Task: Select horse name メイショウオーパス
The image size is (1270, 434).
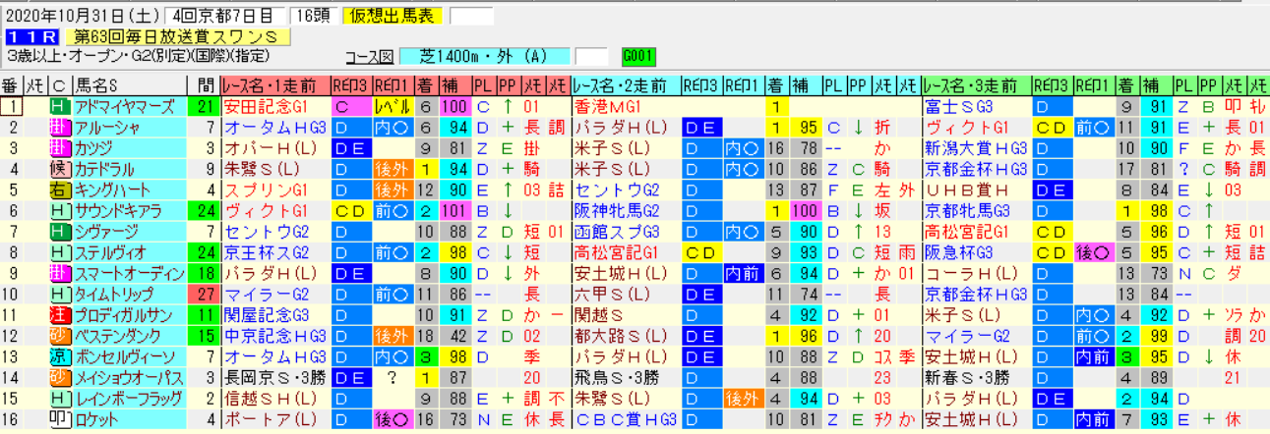Action: [128, 376]
